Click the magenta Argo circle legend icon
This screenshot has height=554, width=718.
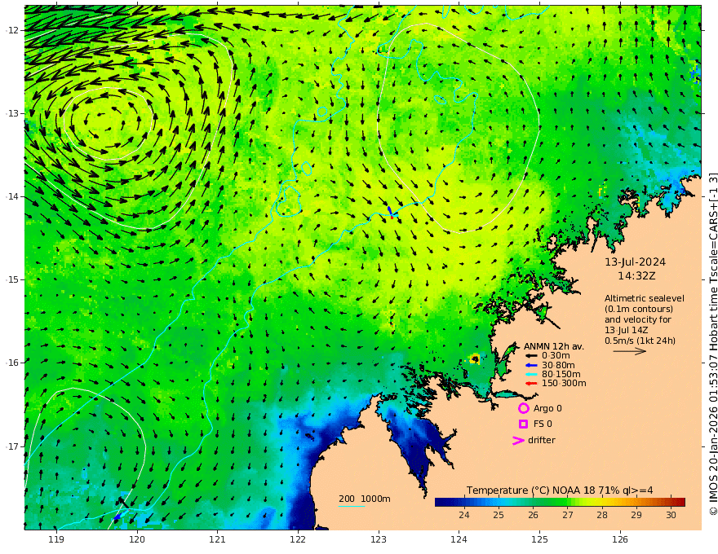click(523, 408)
